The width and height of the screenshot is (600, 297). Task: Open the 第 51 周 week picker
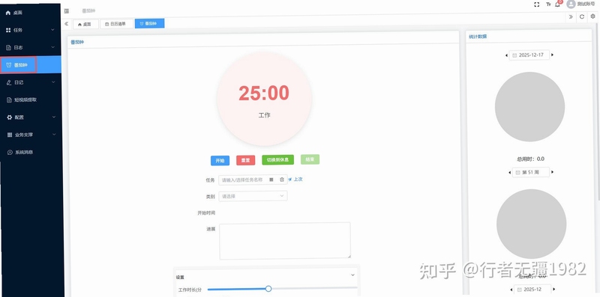(531, 172)
